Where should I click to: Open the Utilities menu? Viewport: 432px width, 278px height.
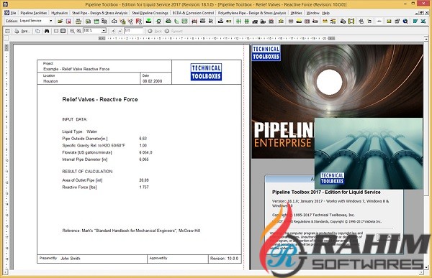[x=296, y=13]
